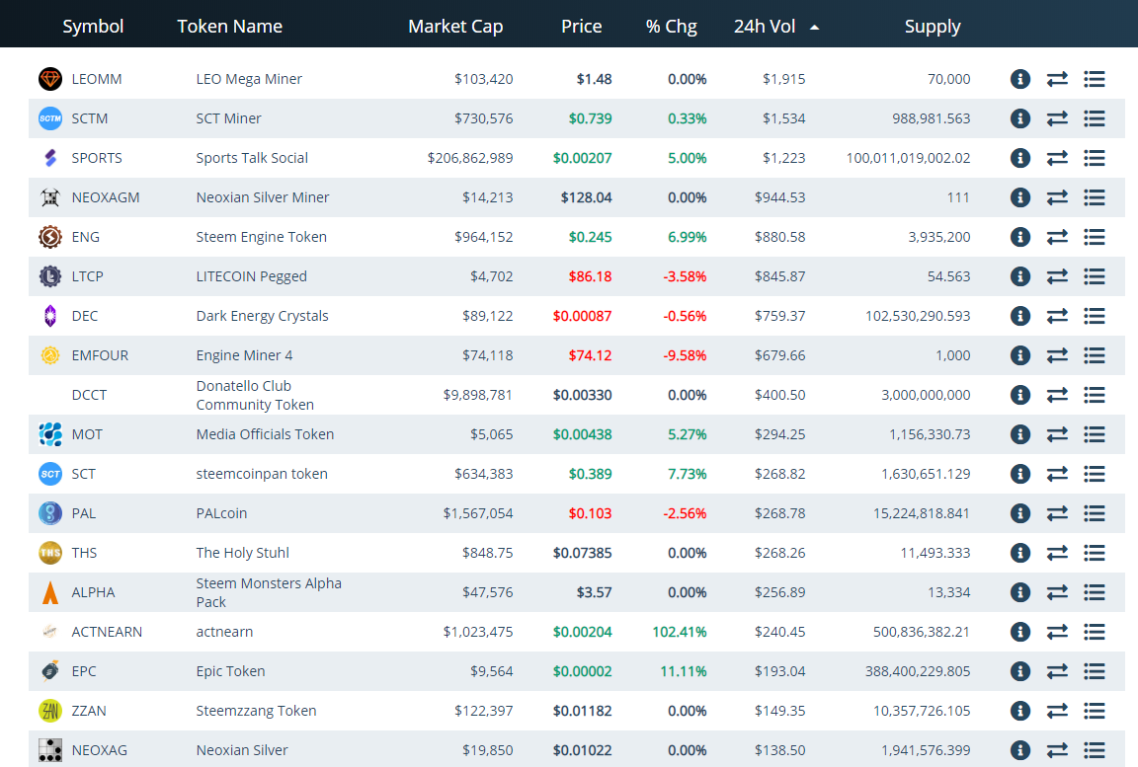Select the Dark Energy Crystals name
The image size is (1138, 767).
262,316
